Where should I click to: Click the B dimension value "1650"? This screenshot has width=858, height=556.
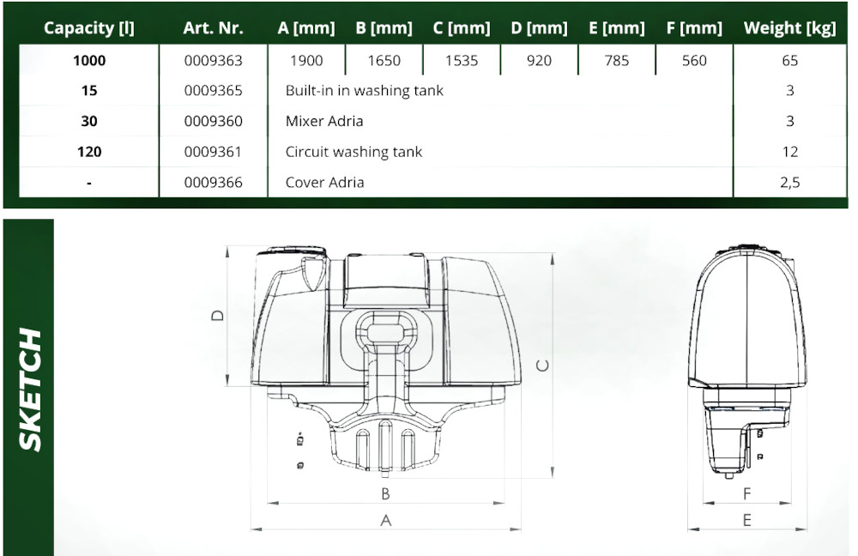pos(384,60)
